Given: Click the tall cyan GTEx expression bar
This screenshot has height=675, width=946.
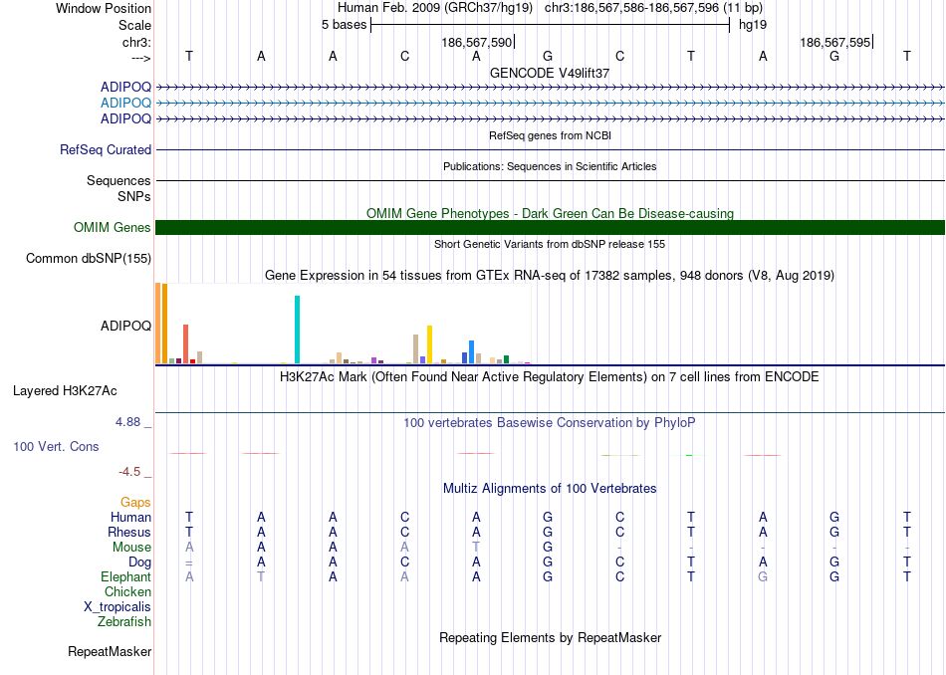Looking at the screenshot, I should point(297,330).
